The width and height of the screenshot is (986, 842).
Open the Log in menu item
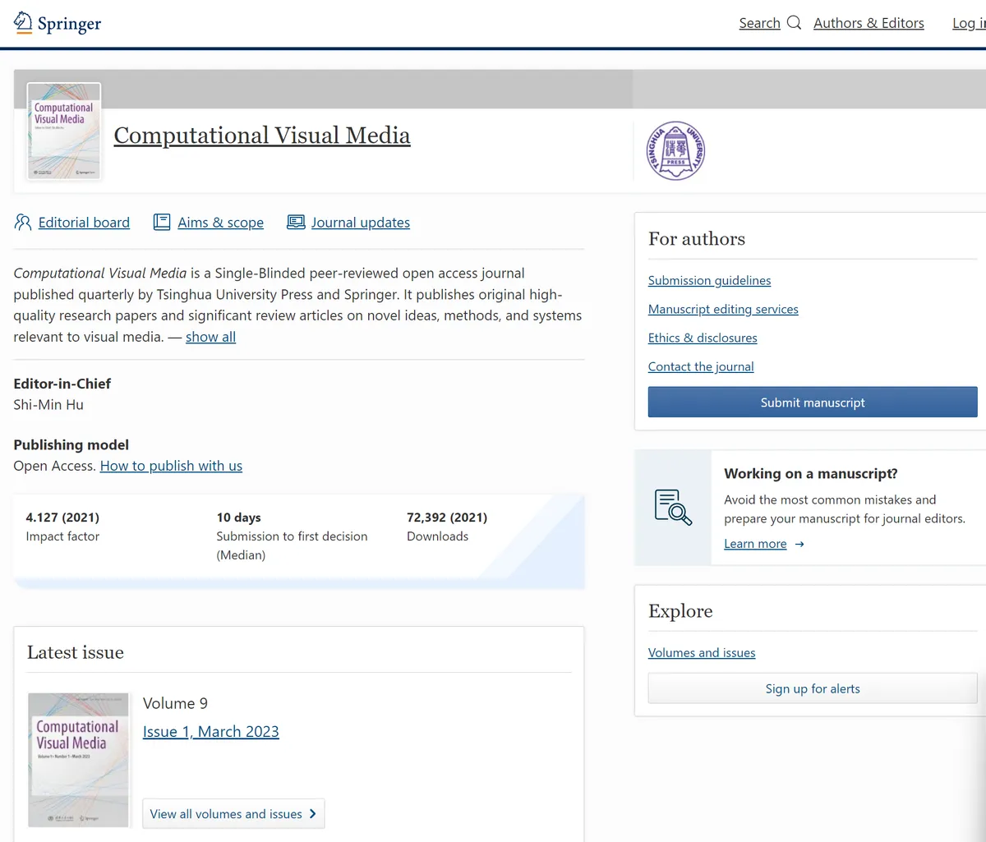[968, 23]
